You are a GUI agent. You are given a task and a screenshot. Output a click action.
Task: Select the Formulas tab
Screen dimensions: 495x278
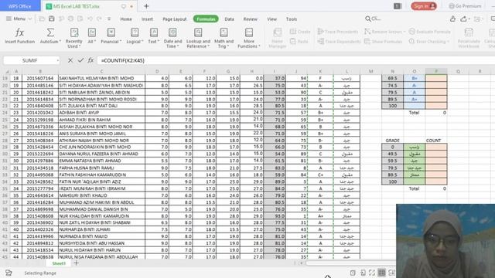206,19
